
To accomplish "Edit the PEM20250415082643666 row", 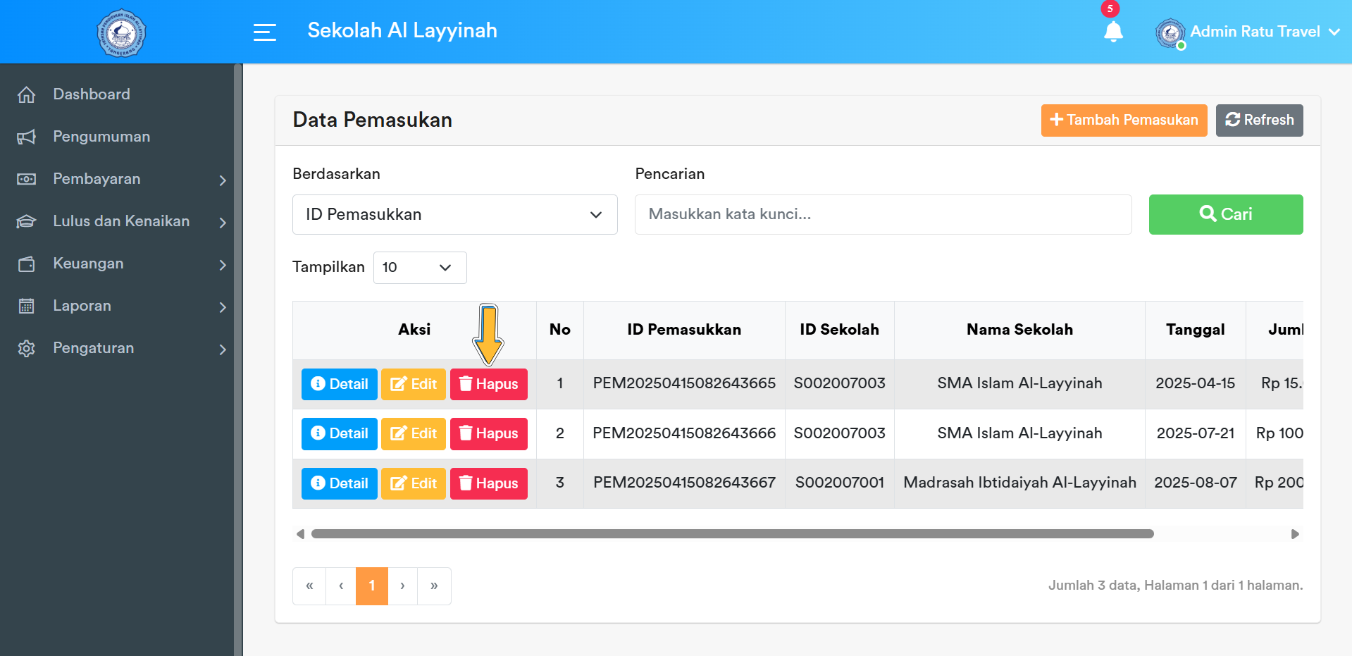I will pos(414,433).
